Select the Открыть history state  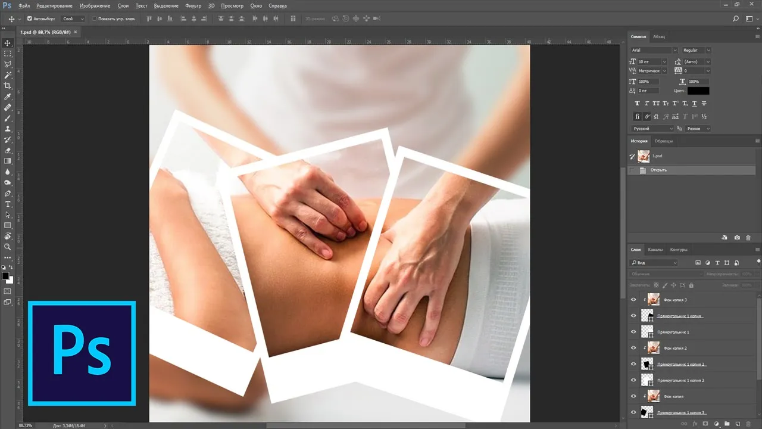(692, 170)
